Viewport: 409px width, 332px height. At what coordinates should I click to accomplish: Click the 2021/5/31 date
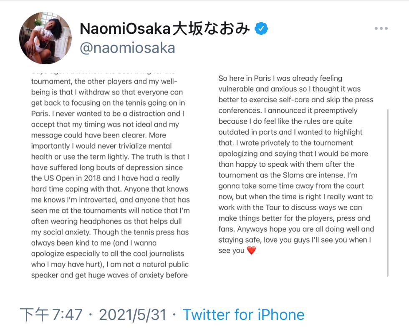tap(133, 314)
